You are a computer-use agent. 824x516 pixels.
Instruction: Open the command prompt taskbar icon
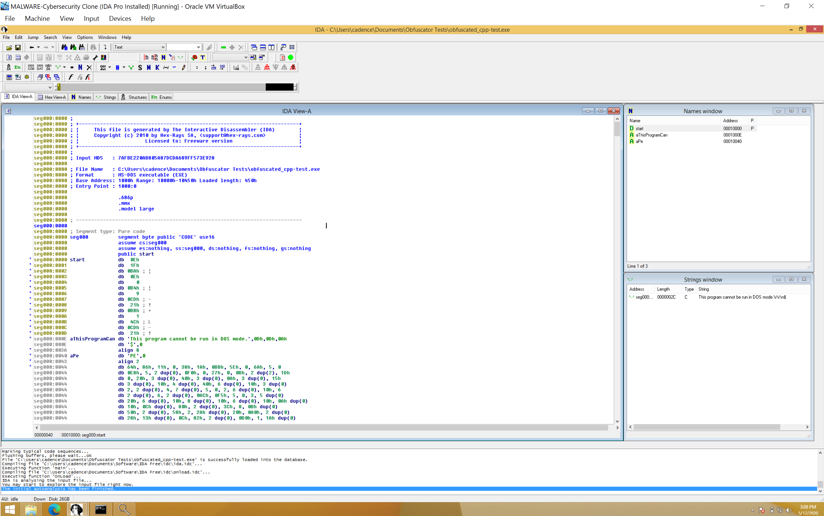101,509
